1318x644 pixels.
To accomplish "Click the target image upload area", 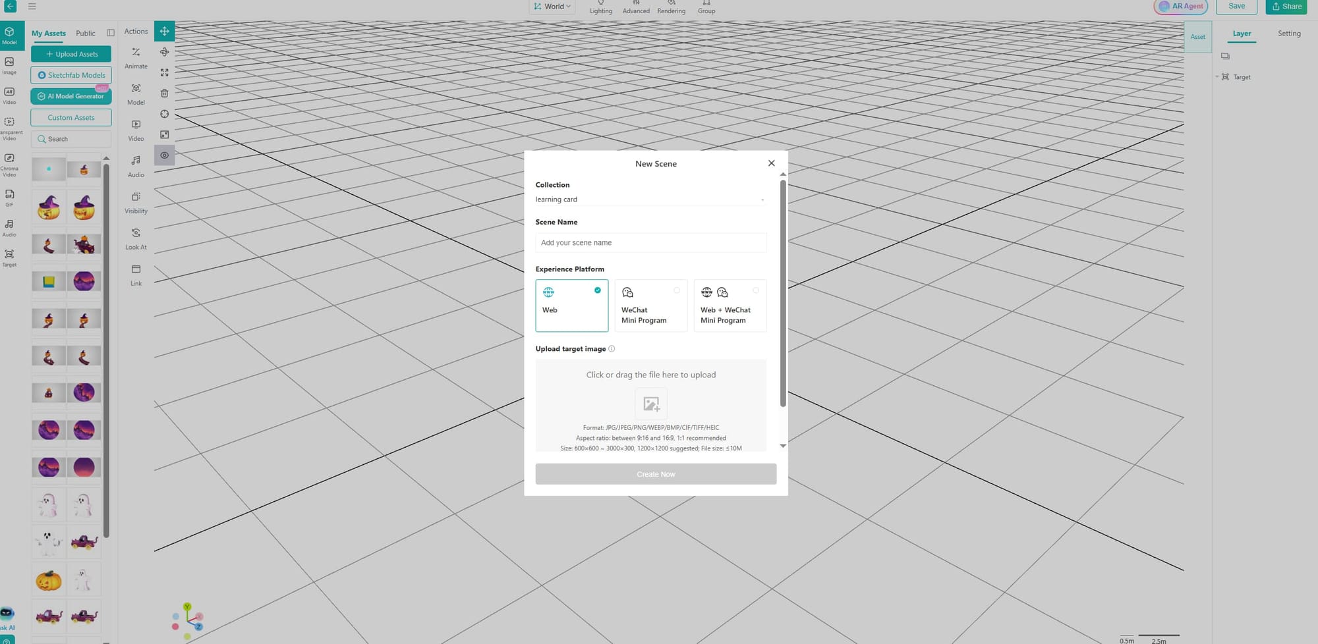I will [x=650, y=405].
